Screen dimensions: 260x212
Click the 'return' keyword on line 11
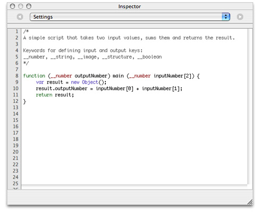pyautogui.click(x=44, y=95)
